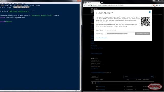Viewport: 164px width, 92px height.
Task: Click the aio.send Workshop temperature line
Action: [17, 11]
